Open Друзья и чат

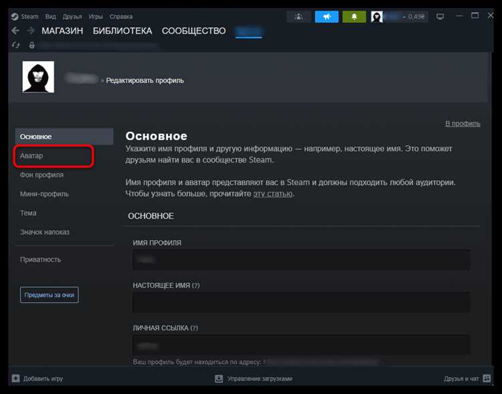[461, 379]
